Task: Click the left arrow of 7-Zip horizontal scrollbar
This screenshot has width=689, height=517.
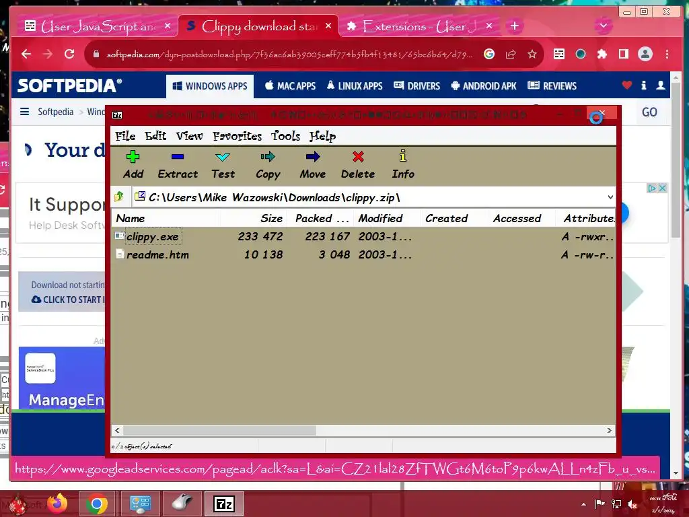Action: (117, 430)
